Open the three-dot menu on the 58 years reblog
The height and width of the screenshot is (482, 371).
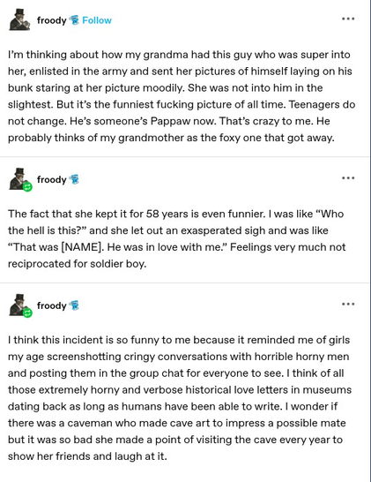coord(348,178)
